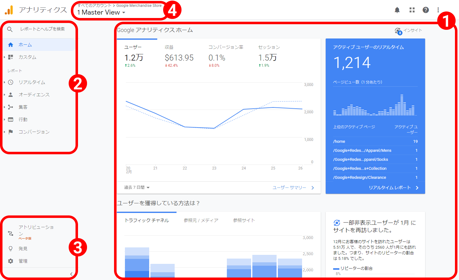
Task: Expand the コンバージョン menu arrow
Action: 4,132
